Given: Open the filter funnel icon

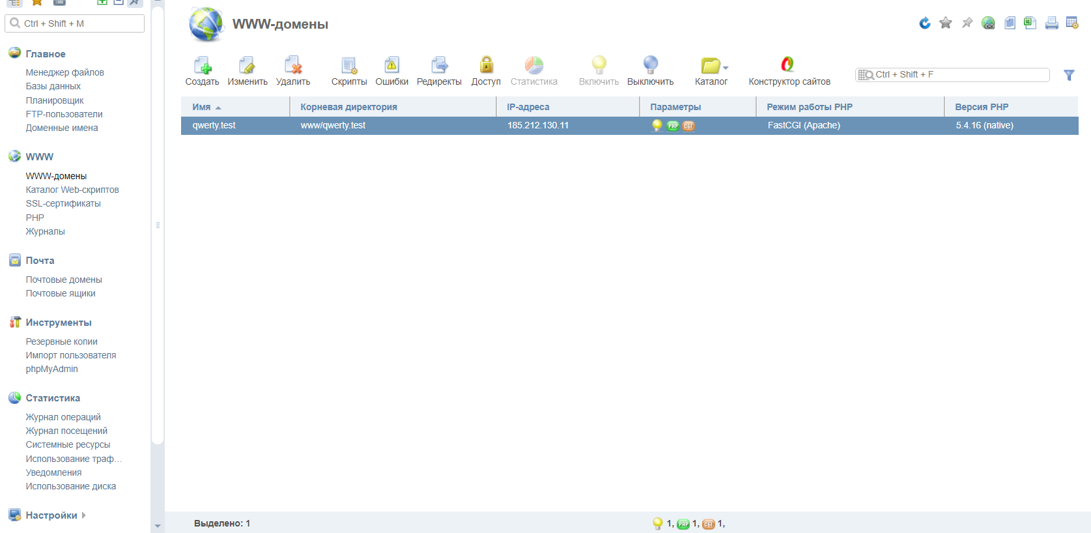Looking at the screenshot, I should click(1069, 75).
